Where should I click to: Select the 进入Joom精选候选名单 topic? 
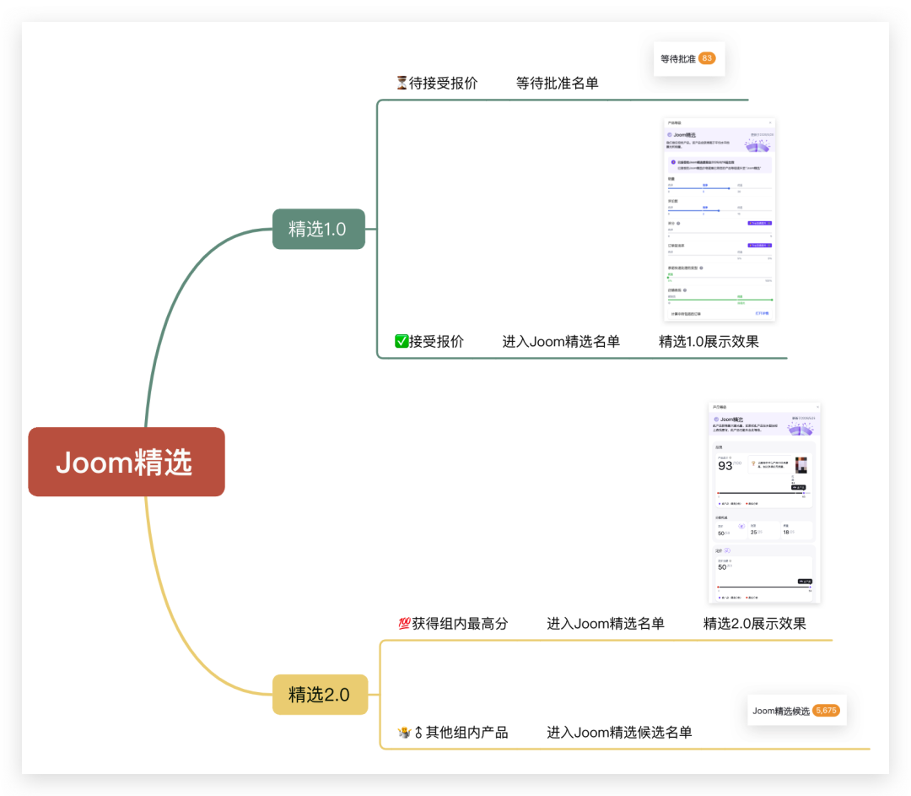(x=619, y=733)
